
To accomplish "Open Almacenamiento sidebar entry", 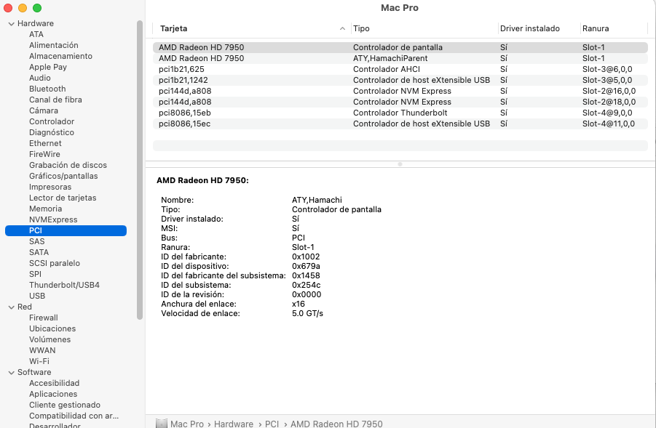I will click(x=60, y=56).
